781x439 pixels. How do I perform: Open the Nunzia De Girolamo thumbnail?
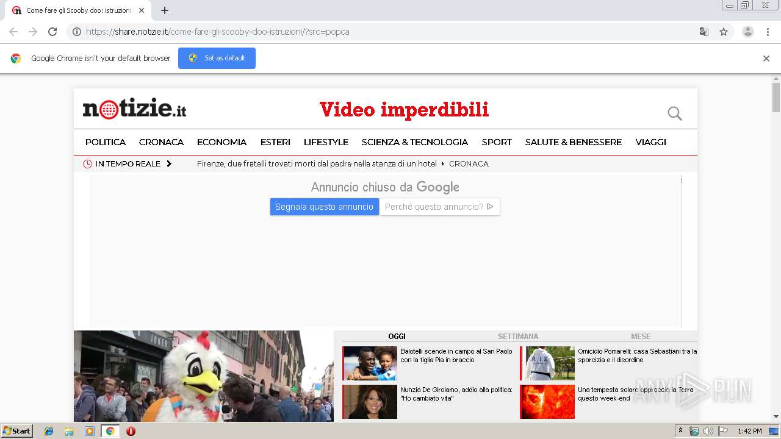[370, 402]
